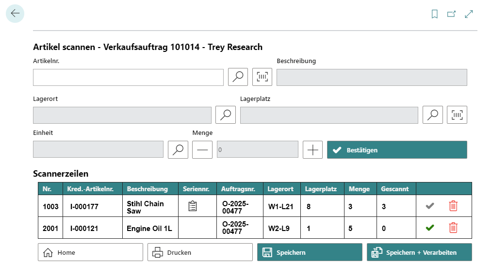
Task: Select Lagerort column header in table
Action: pyautogui.click(x=282, y=189)
